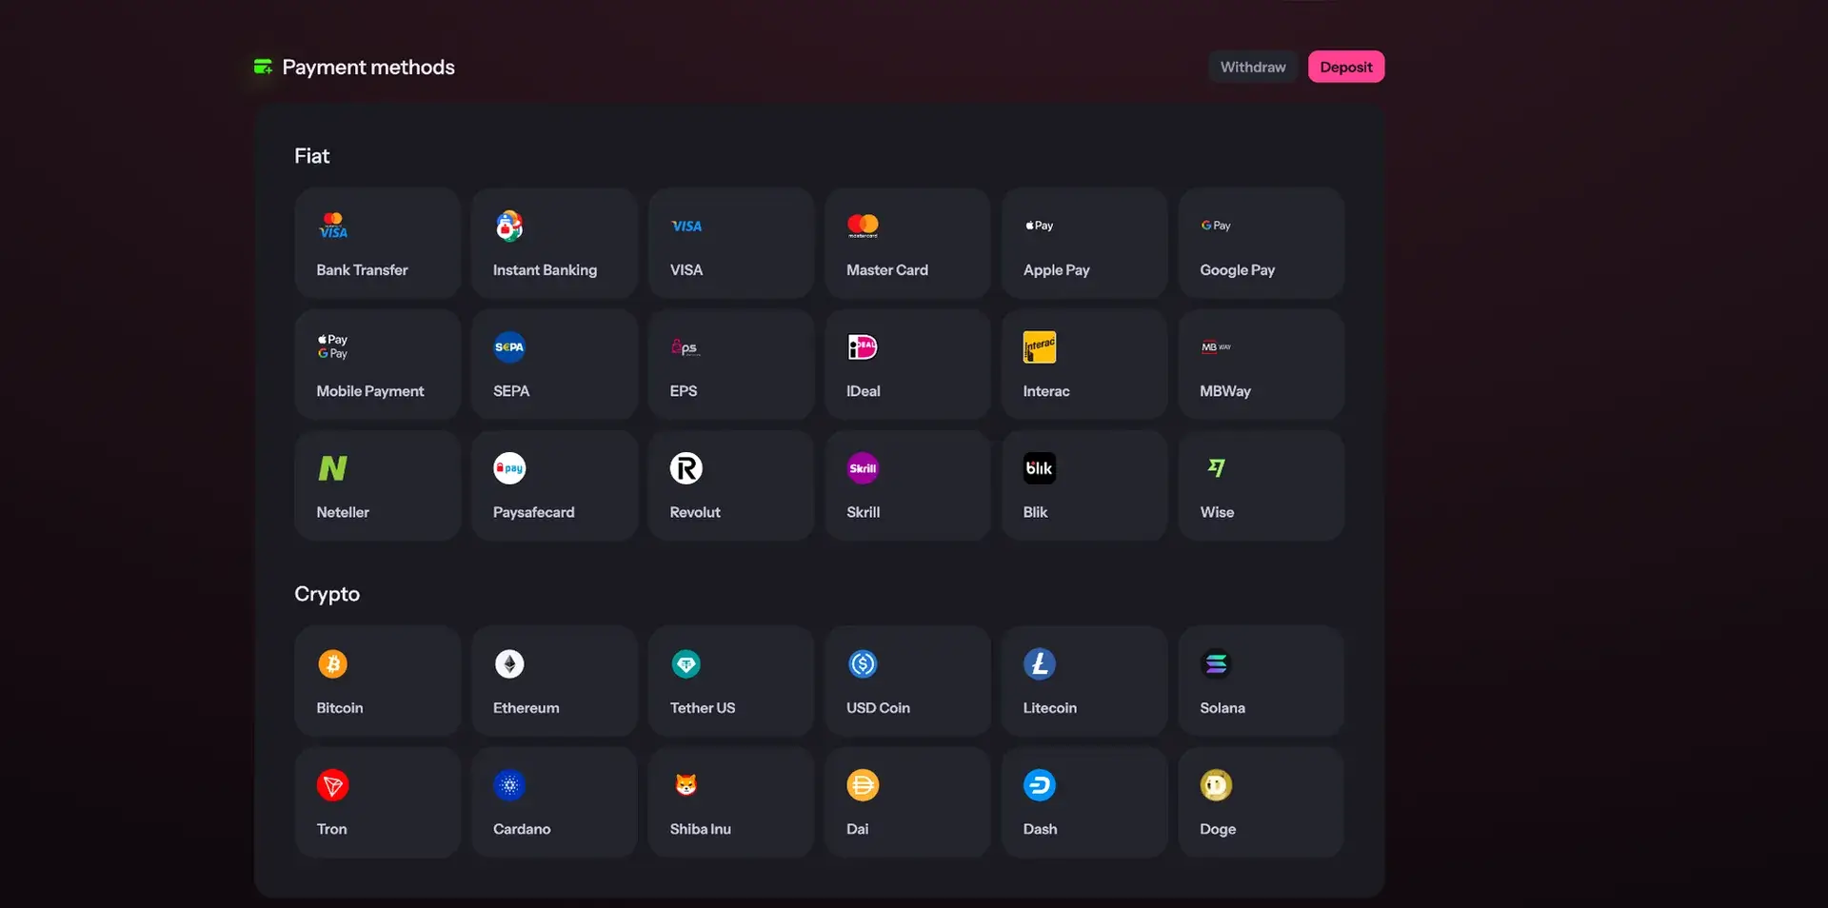Viewport: 1828px width, 908px height.
Task: Click the Neteller N icon
Action: tap(332, 467)
